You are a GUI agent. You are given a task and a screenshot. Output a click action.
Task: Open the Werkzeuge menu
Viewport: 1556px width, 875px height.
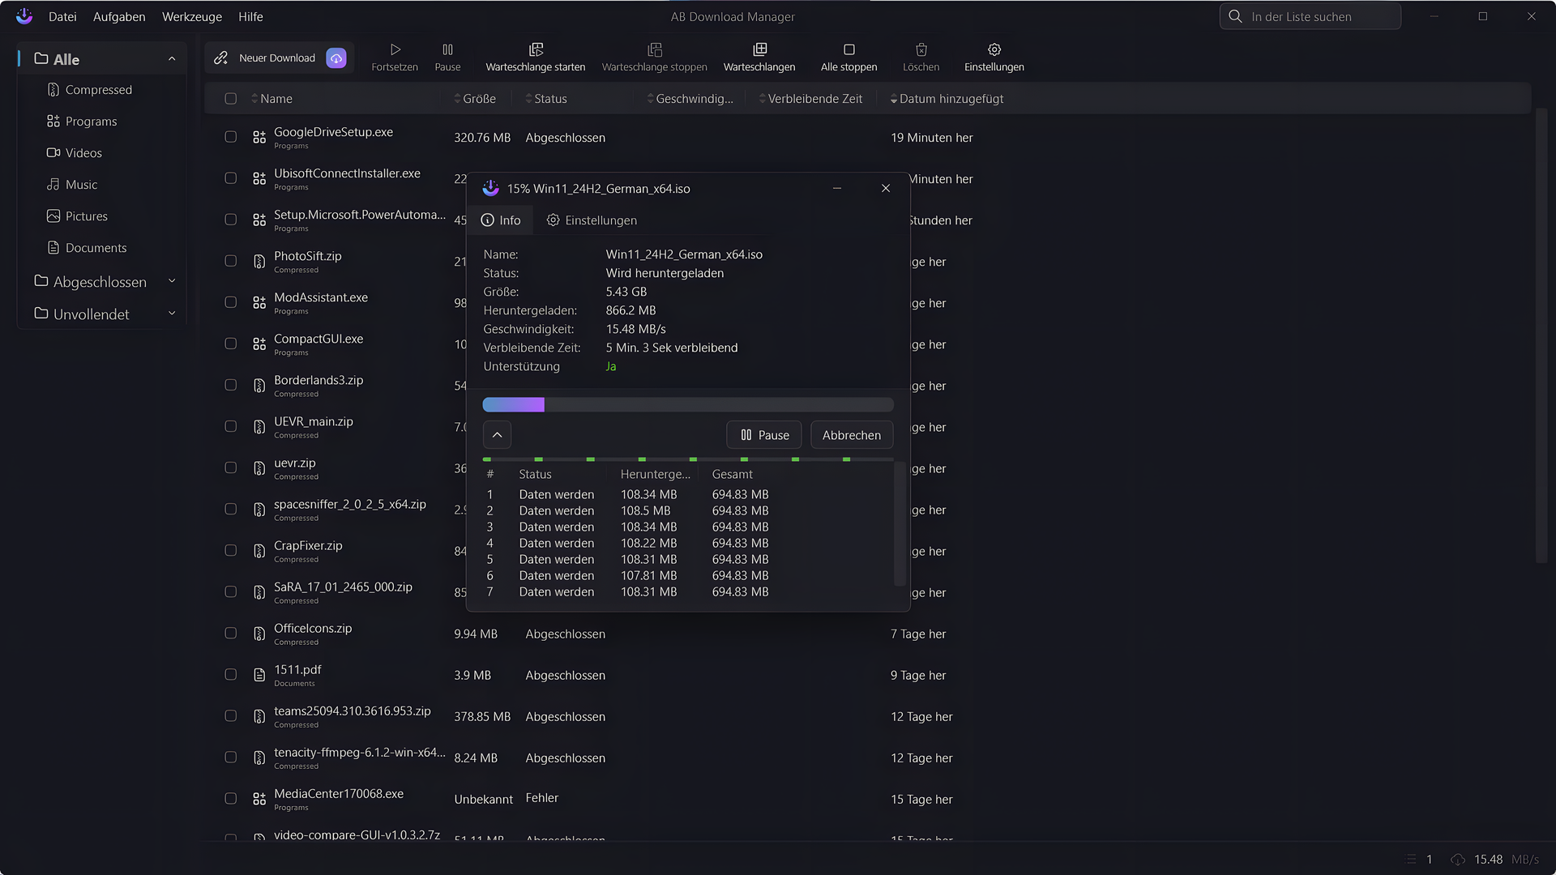click(192, 17)
